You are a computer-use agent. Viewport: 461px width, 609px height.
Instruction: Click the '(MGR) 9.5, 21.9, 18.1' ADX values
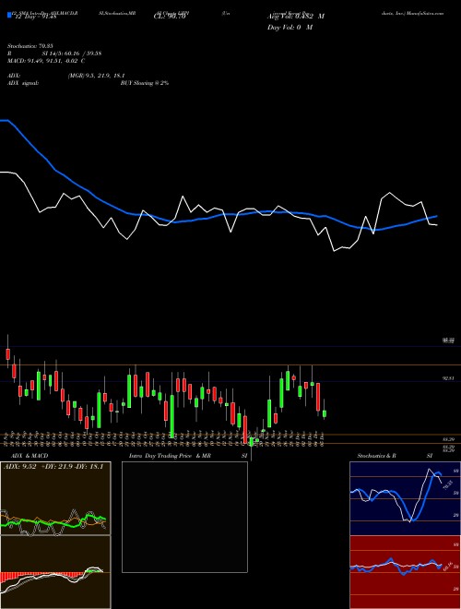96,76
